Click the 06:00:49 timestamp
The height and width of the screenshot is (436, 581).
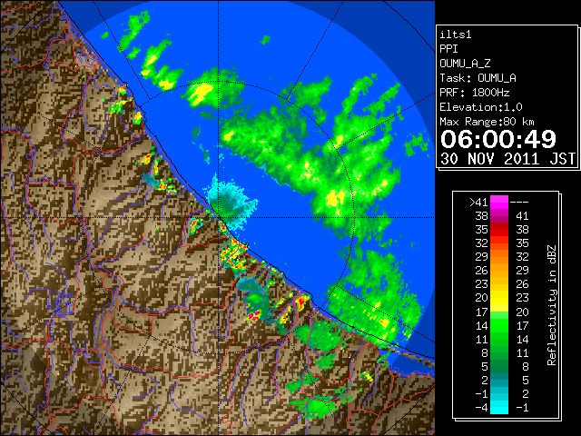[498, 139]
